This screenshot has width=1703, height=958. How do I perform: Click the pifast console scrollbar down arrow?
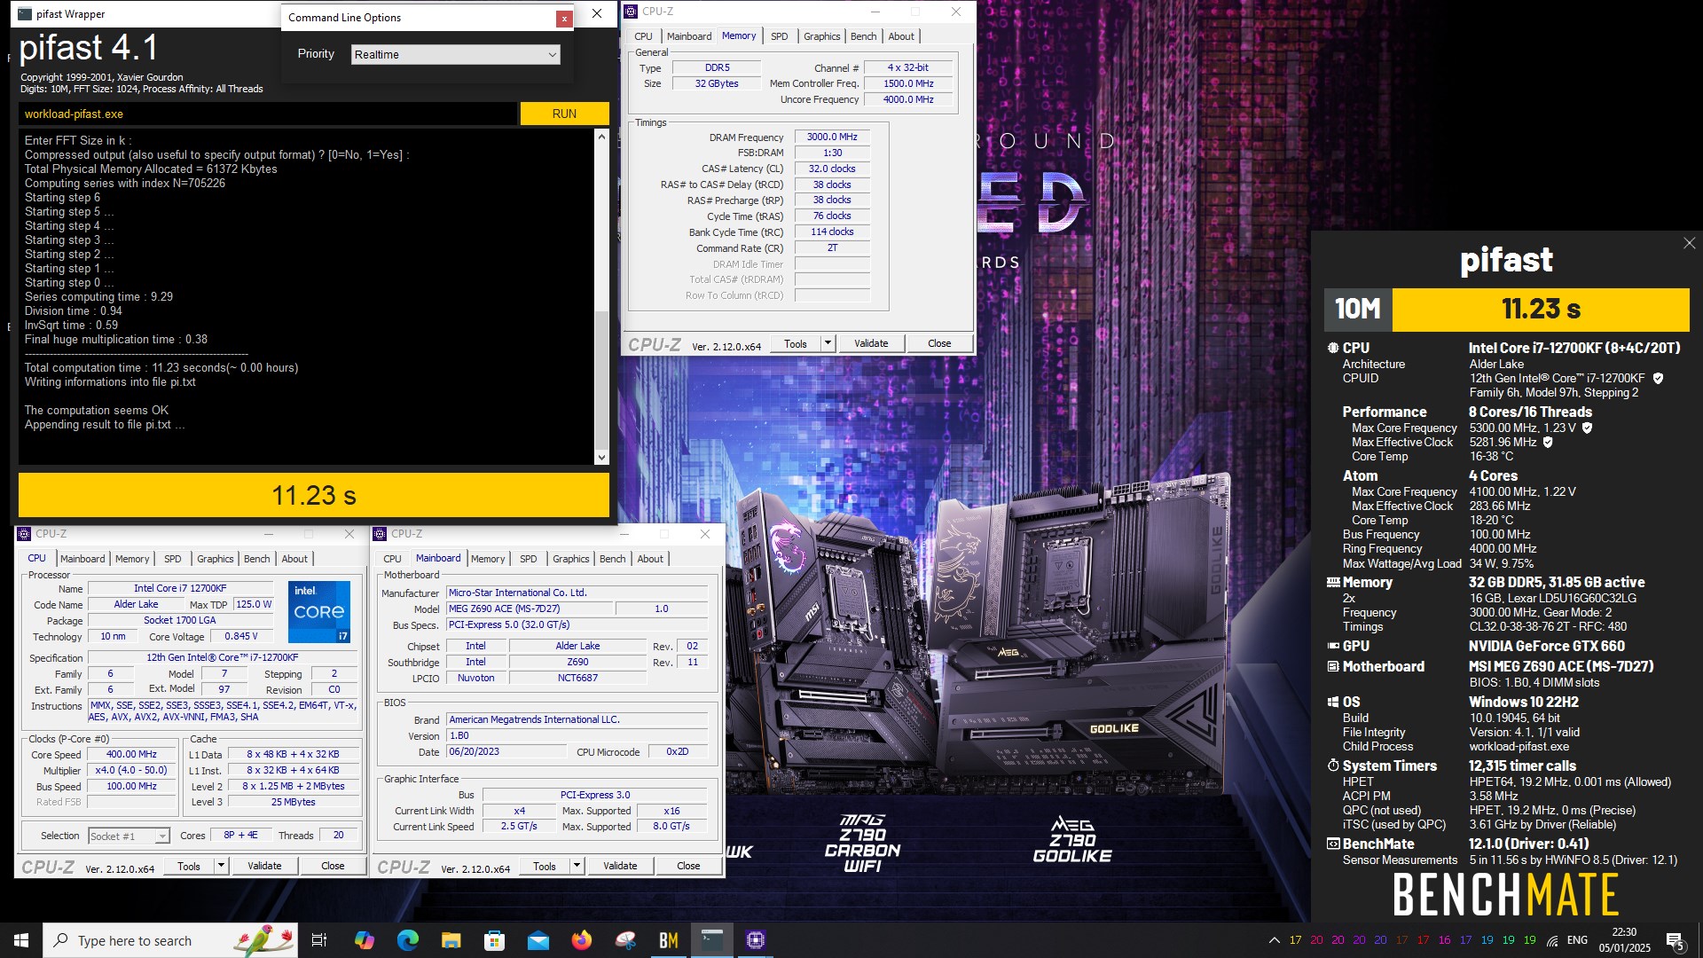[x=601, y=458]
